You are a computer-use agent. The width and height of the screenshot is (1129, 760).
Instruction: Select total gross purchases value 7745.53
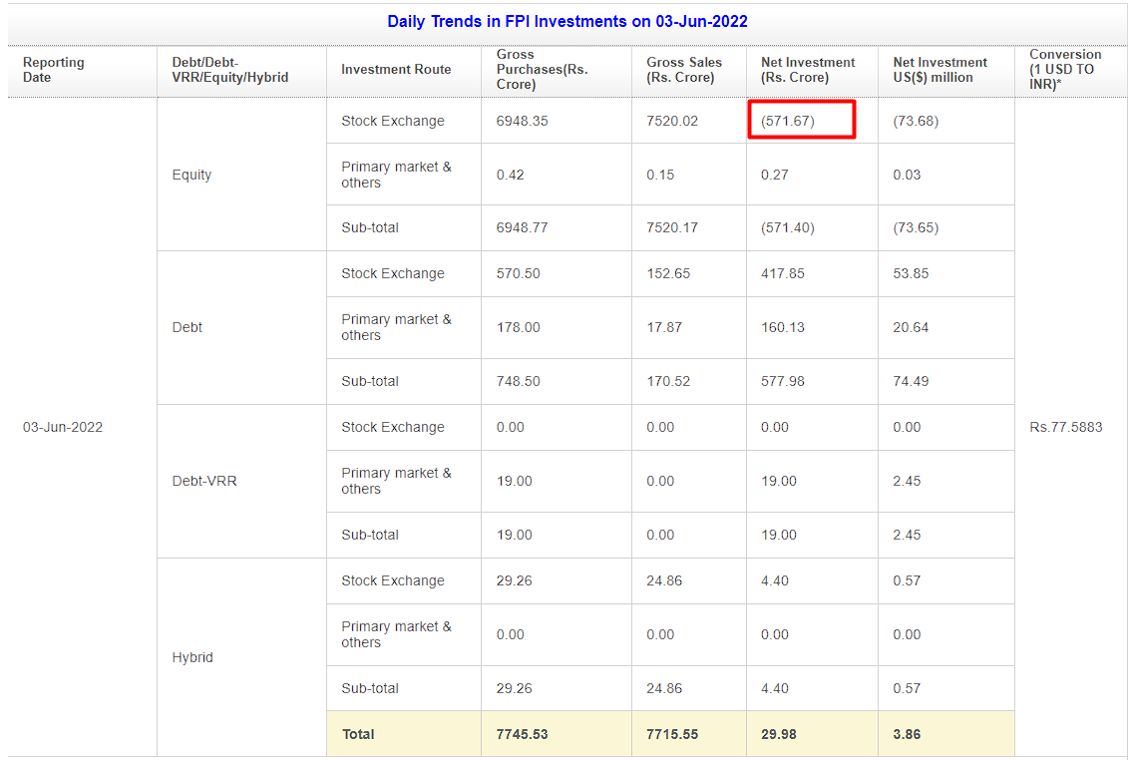click(522, 734)
